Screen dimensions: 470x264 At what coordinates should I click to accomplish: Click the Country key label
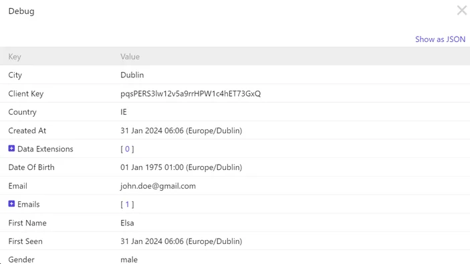(22, 112)
